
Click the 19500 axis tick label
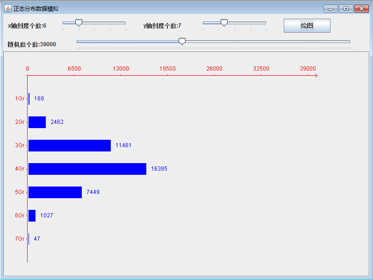(x=167, y=69)
